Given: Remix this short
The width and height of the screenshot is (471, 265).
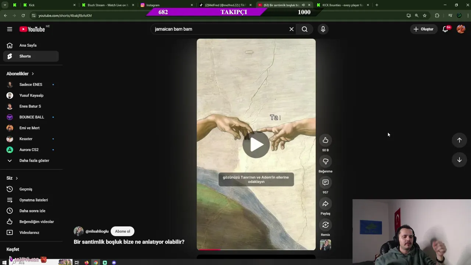Looking at the screenshot, I should tap(325, 225).
